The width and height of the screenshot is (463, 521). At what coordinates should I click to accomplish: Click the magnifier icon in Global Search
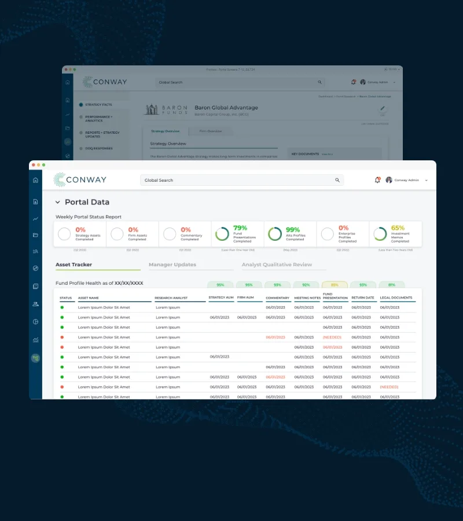tap(337, 180)
